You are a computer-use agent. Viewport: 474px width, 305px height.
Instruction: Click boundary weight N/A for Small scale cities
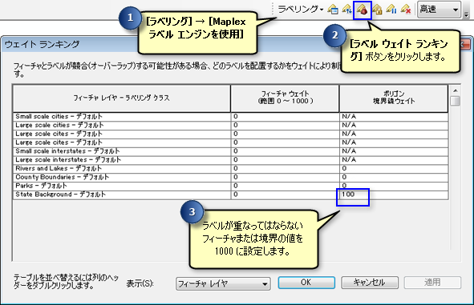pyautogui.click(x=394, y=116)
